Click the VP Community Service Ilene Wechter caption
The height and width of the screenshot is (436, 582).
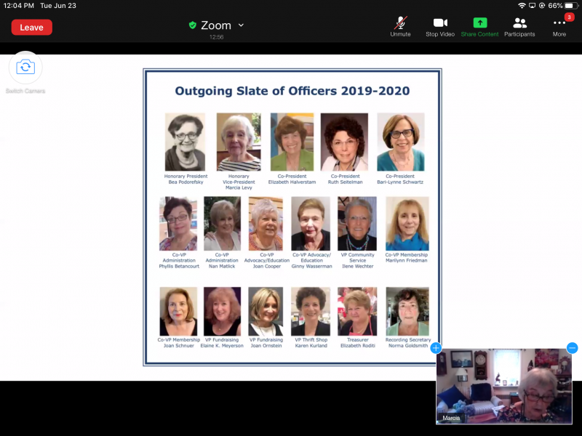[x=357, y=260]
